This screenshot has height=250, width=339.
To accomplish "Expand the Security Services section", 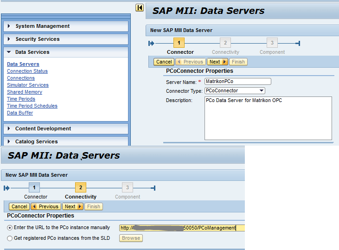I will click(x=37, y=39).
